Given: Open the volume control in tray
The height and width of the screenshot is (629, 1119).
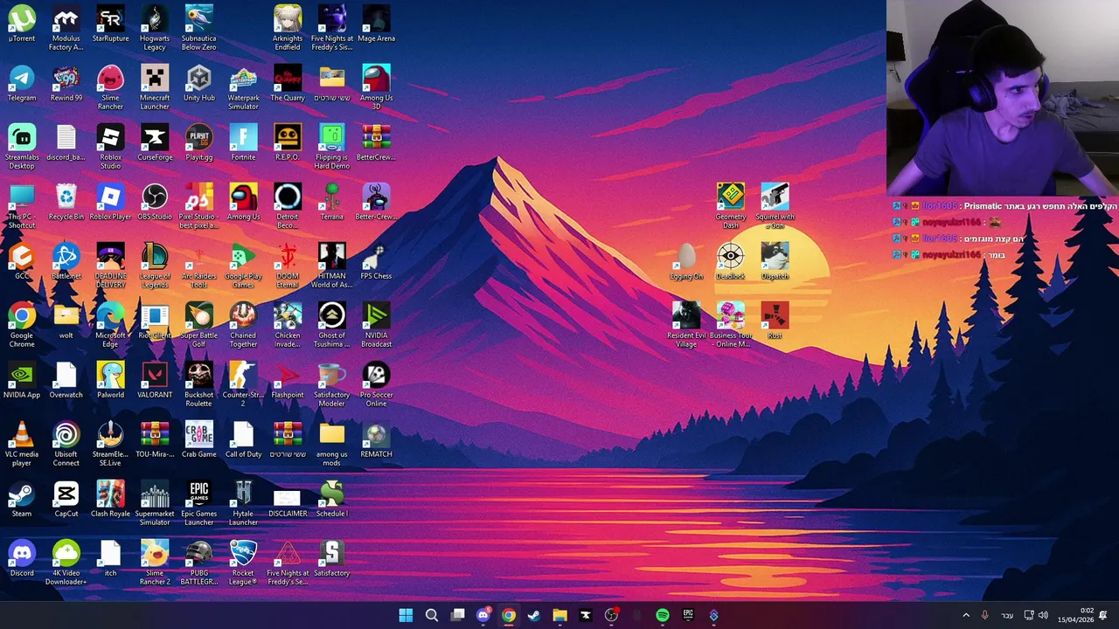Looking at the screenshot, I should 1043,615.
